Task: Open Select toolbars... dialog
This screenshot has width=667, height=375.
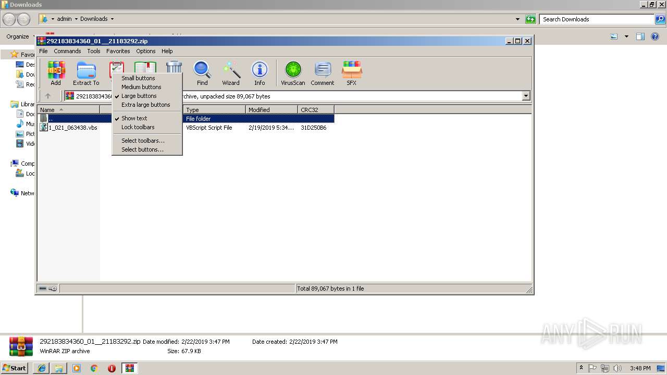Action: coord(147,141)
